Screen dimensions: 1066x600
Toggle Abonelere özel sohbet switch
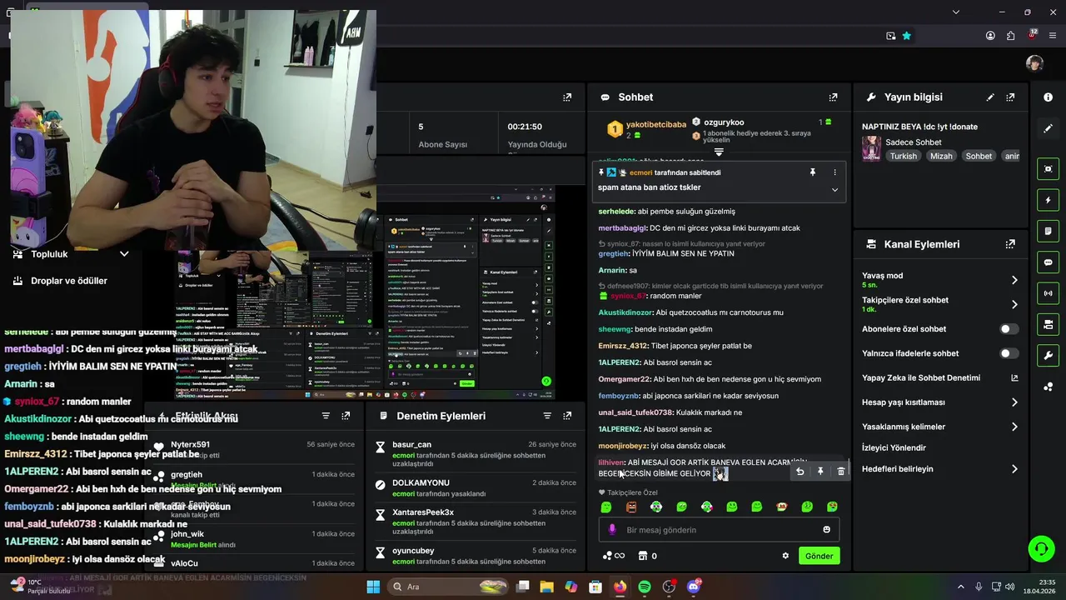pos(1008,329)
